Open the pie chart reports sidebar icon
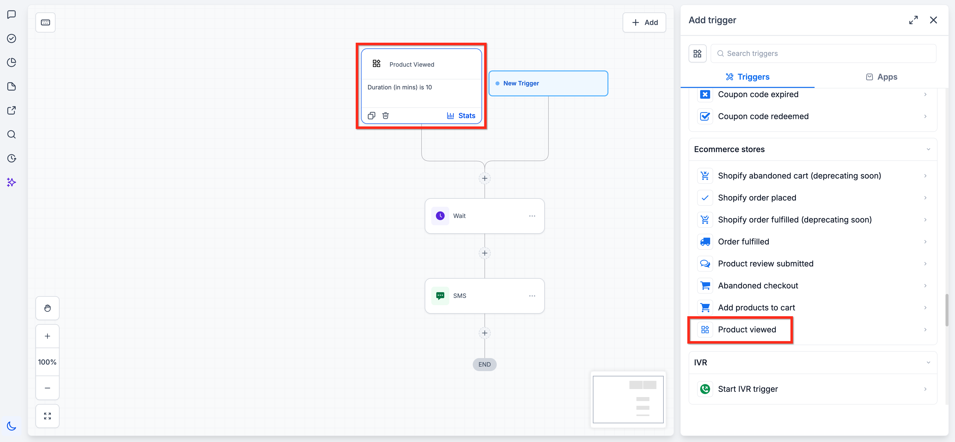Screen dimensions: 955x442 [x=11, y=62]
